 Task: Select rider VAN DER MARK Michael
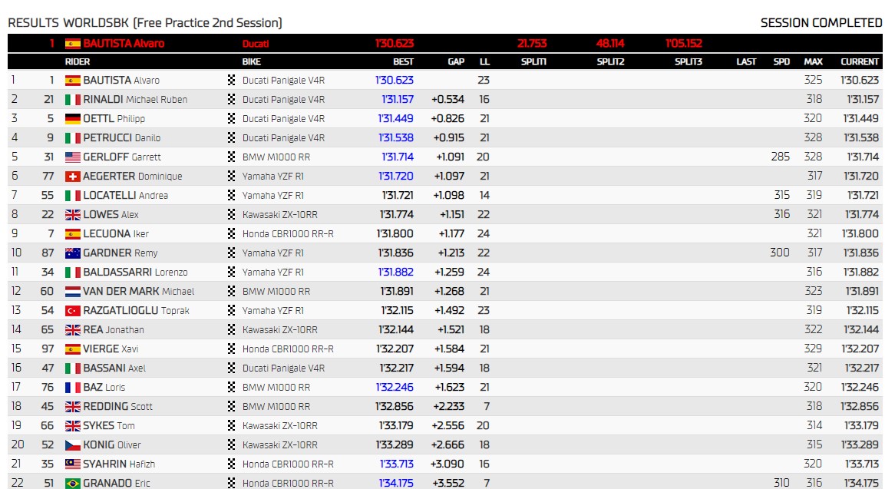138,291
